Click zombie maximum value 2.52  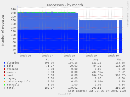122,72
